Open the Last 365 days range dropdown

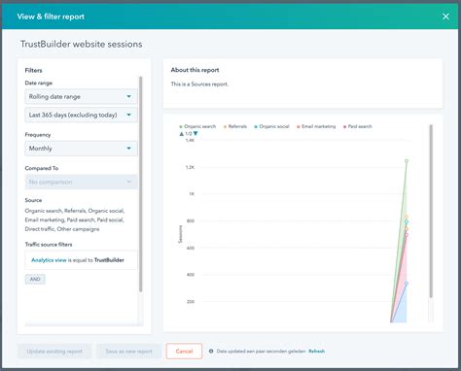[x=81, y=115]
